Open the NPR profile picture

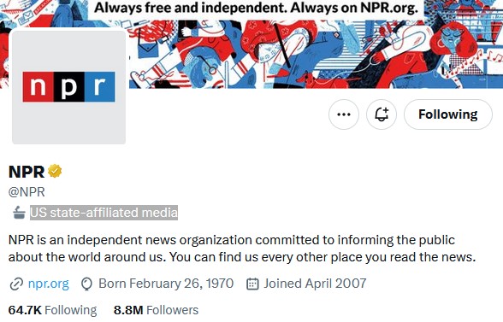tap(68, 87)
